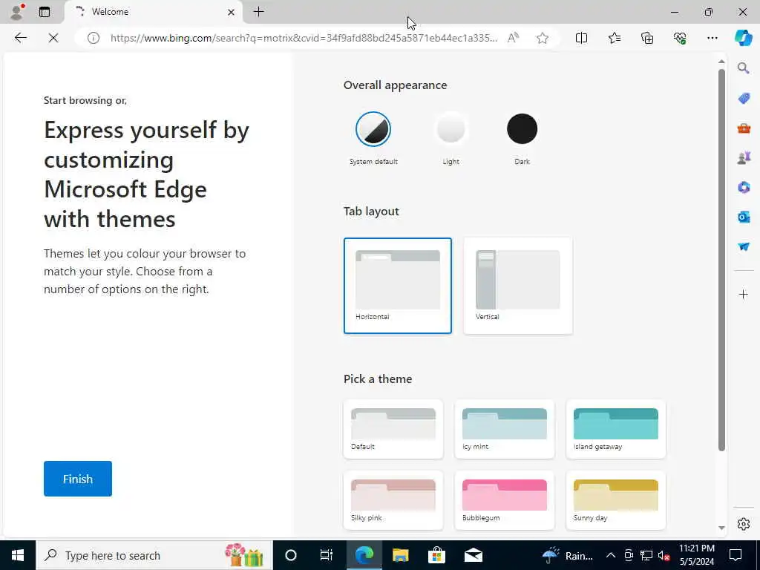Open Mail app from taskbar
Viewport: 760px width, 570px height.
[x=473, y=555]
